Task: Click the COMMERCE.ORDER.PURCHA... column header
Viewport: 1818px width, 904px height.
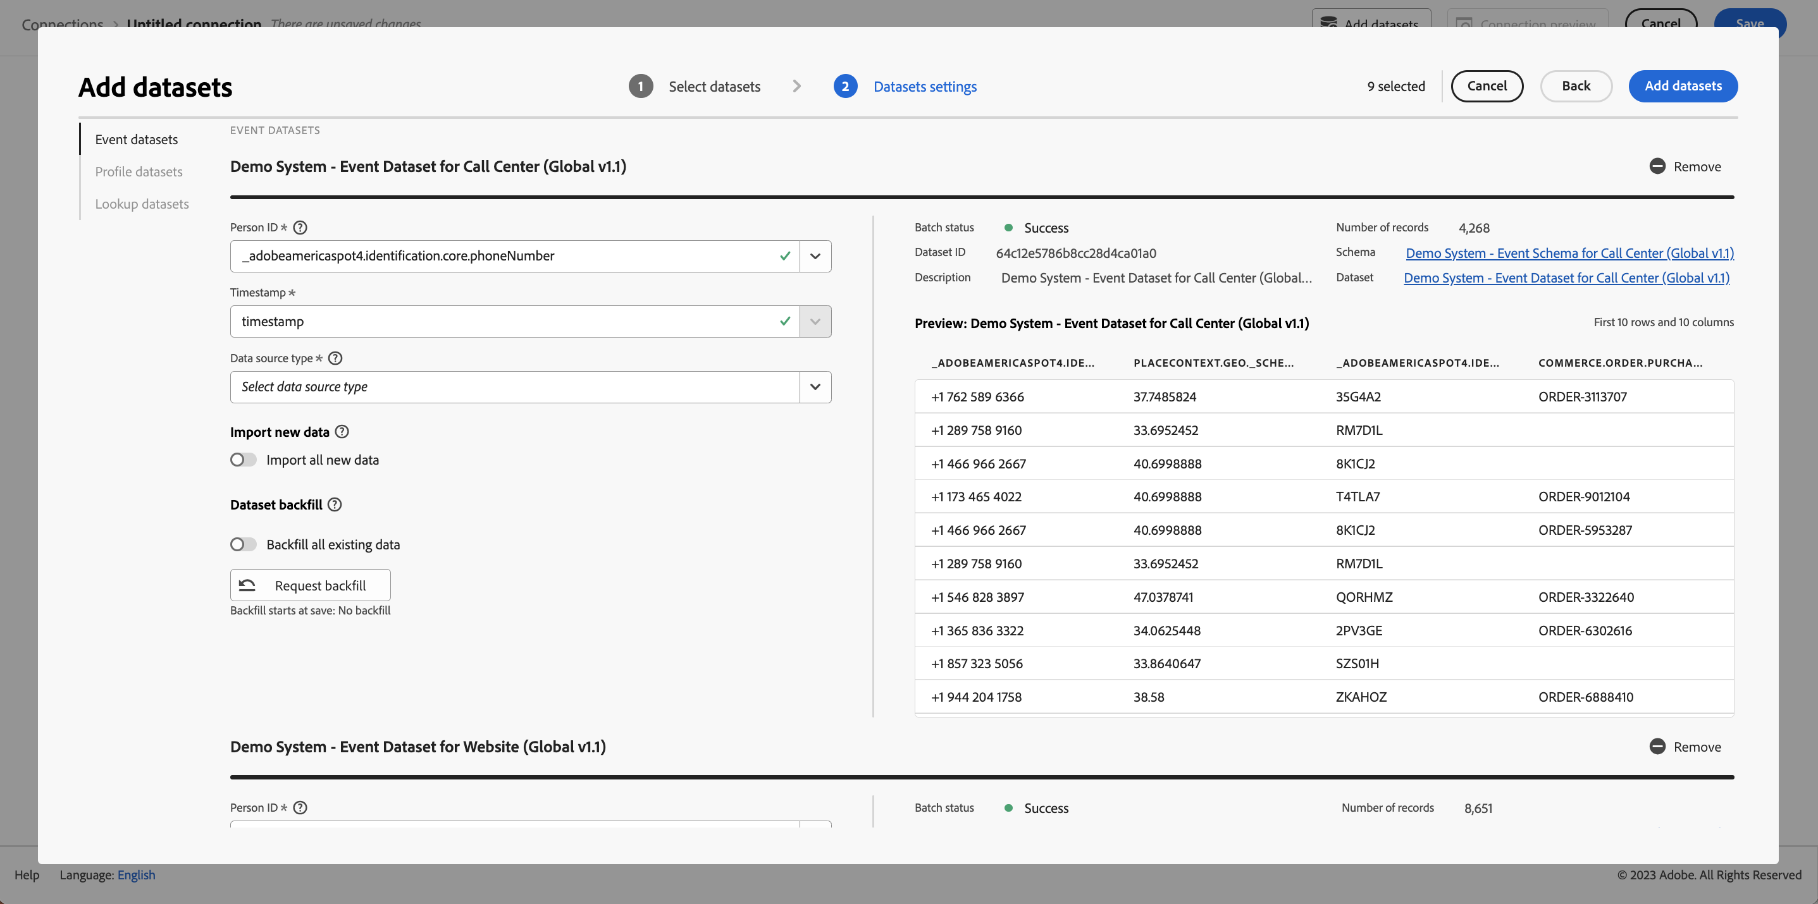Action: point(1619,362)
